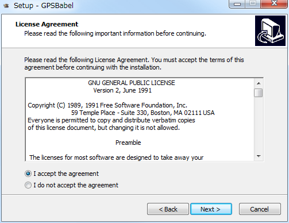Close the setup wizard with the X button
The image size is (289, 223).
(274, 4)
